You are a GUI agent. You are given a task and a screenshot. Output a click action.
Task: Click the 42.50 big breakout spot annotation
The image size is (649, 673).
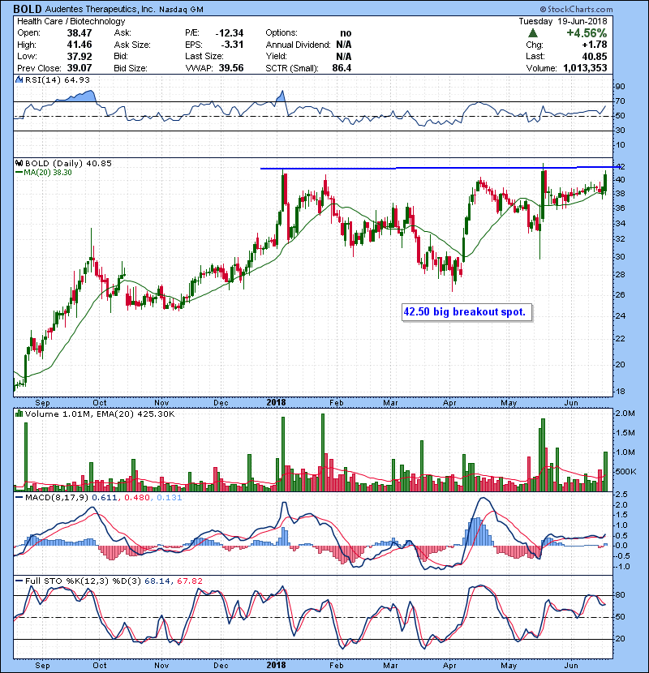(467, 312)
